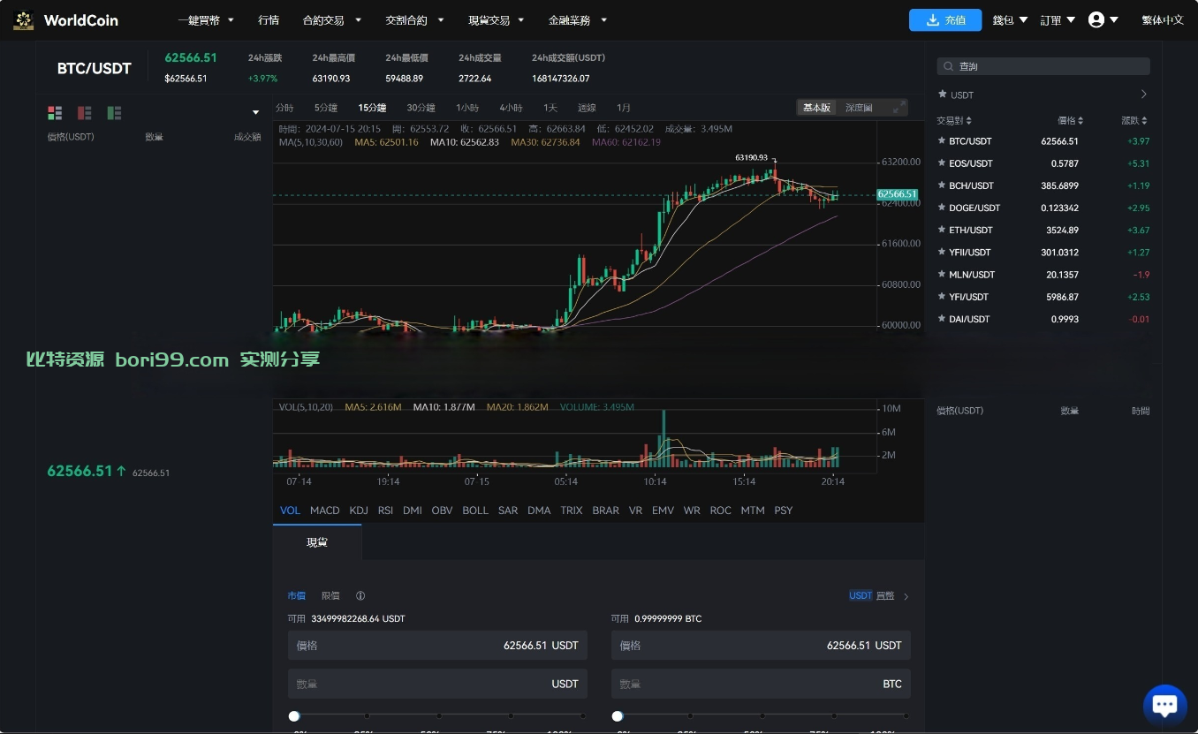Open the 一鍵買幣 dropdown menu
Viewport: 1198px width, 734px height.
tap(206, 19)
